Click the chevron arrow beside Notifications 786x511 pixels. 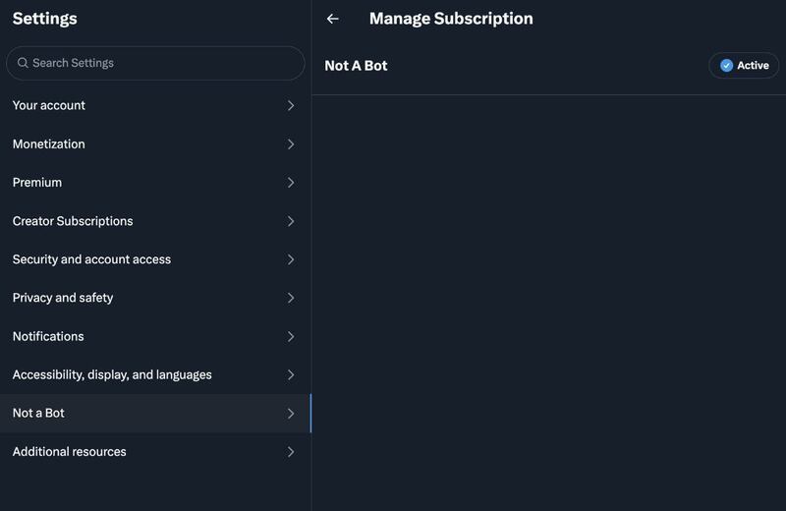291,336
